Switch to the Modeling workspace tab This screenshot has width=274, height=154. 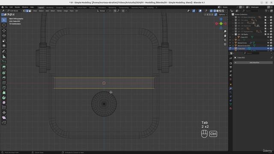click(x=50, y=8)
